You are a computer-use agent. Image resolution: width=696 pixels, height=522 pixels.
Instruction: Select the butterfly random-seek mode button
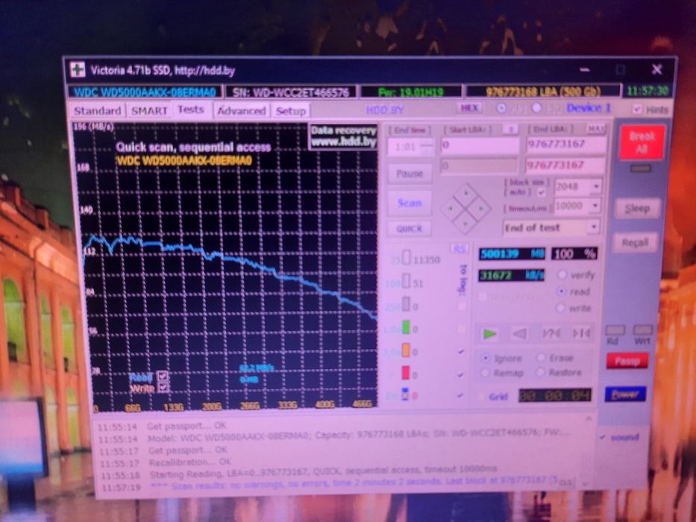pos(551,333)
